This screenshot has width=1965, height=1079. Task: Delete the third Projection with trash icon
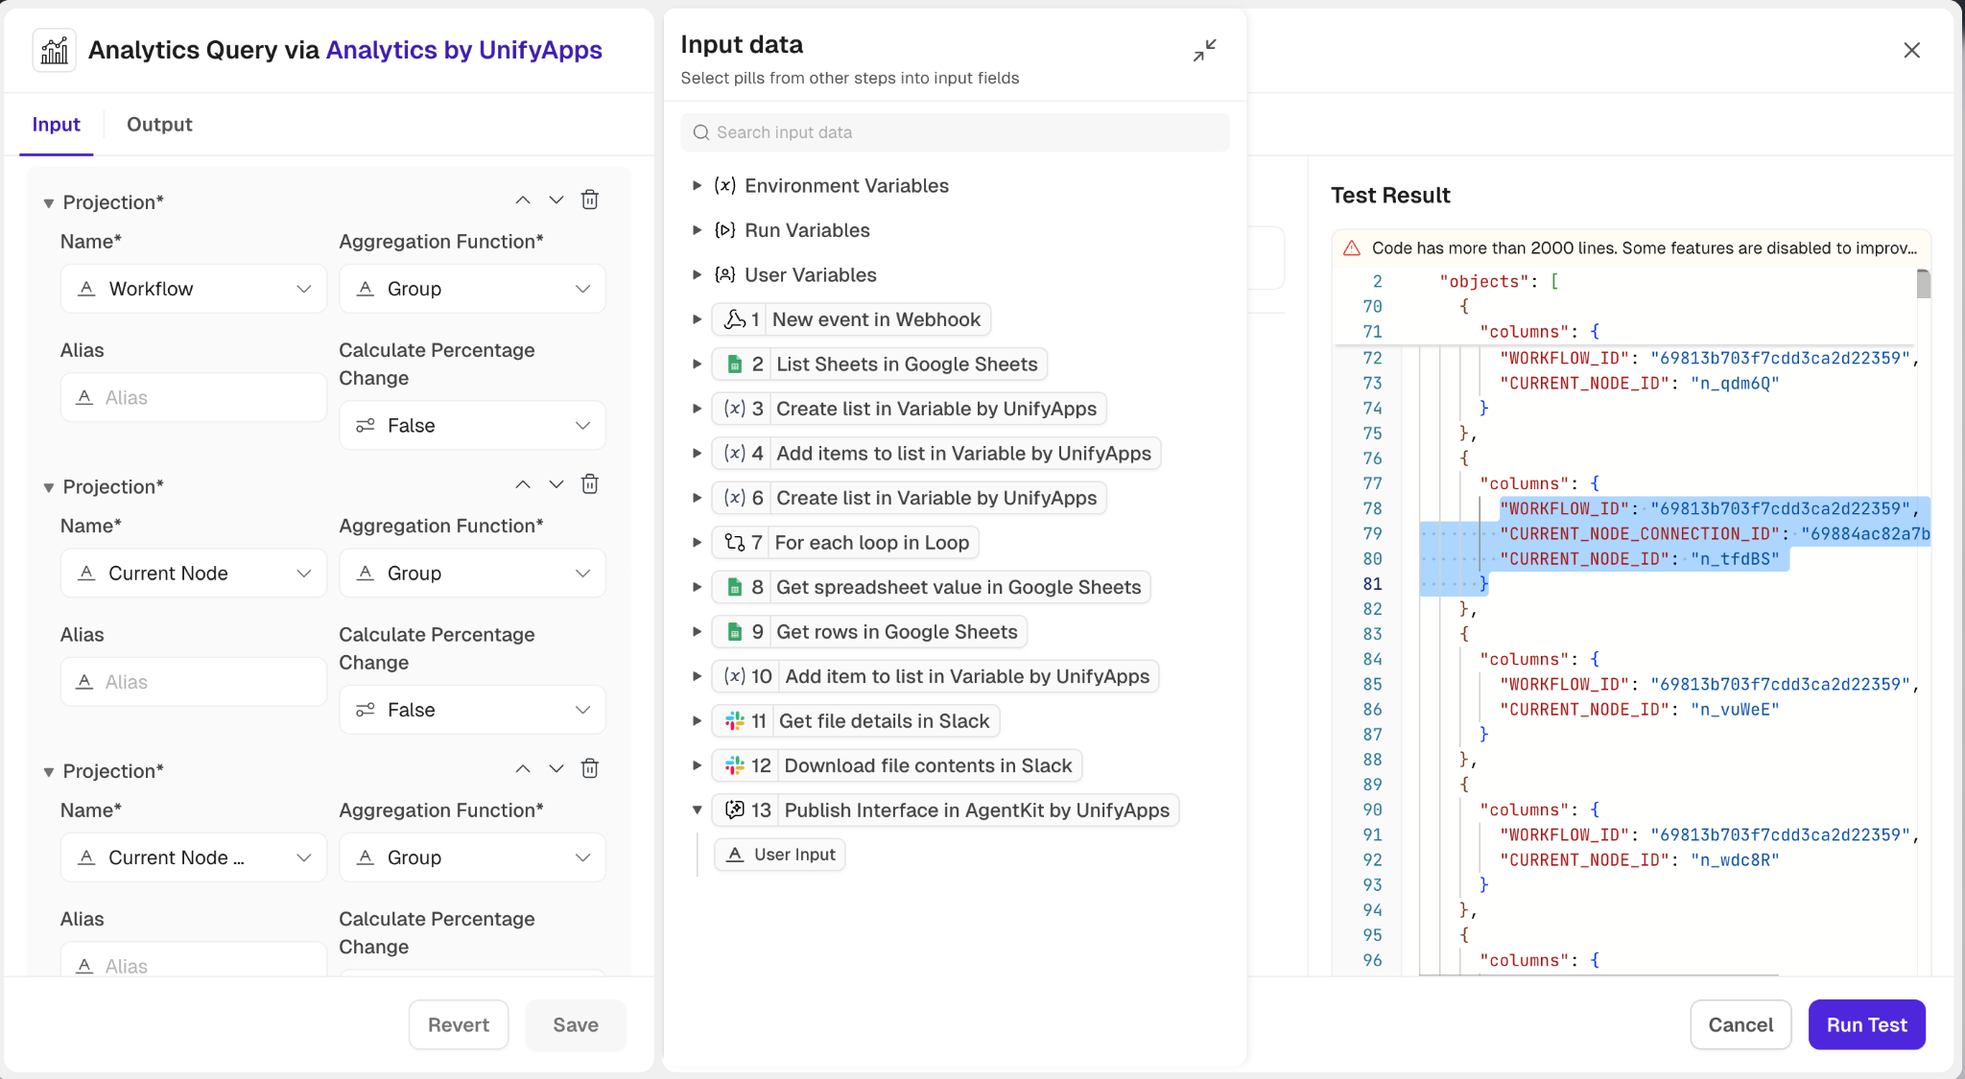click(x=590, y=768)
